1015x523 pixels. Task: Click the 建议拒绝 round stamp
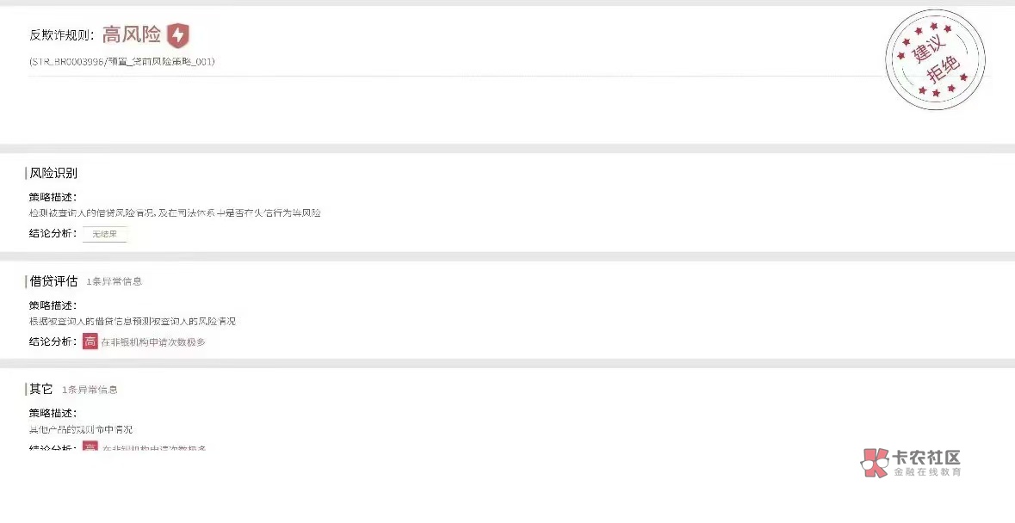(x=934, y=60)
